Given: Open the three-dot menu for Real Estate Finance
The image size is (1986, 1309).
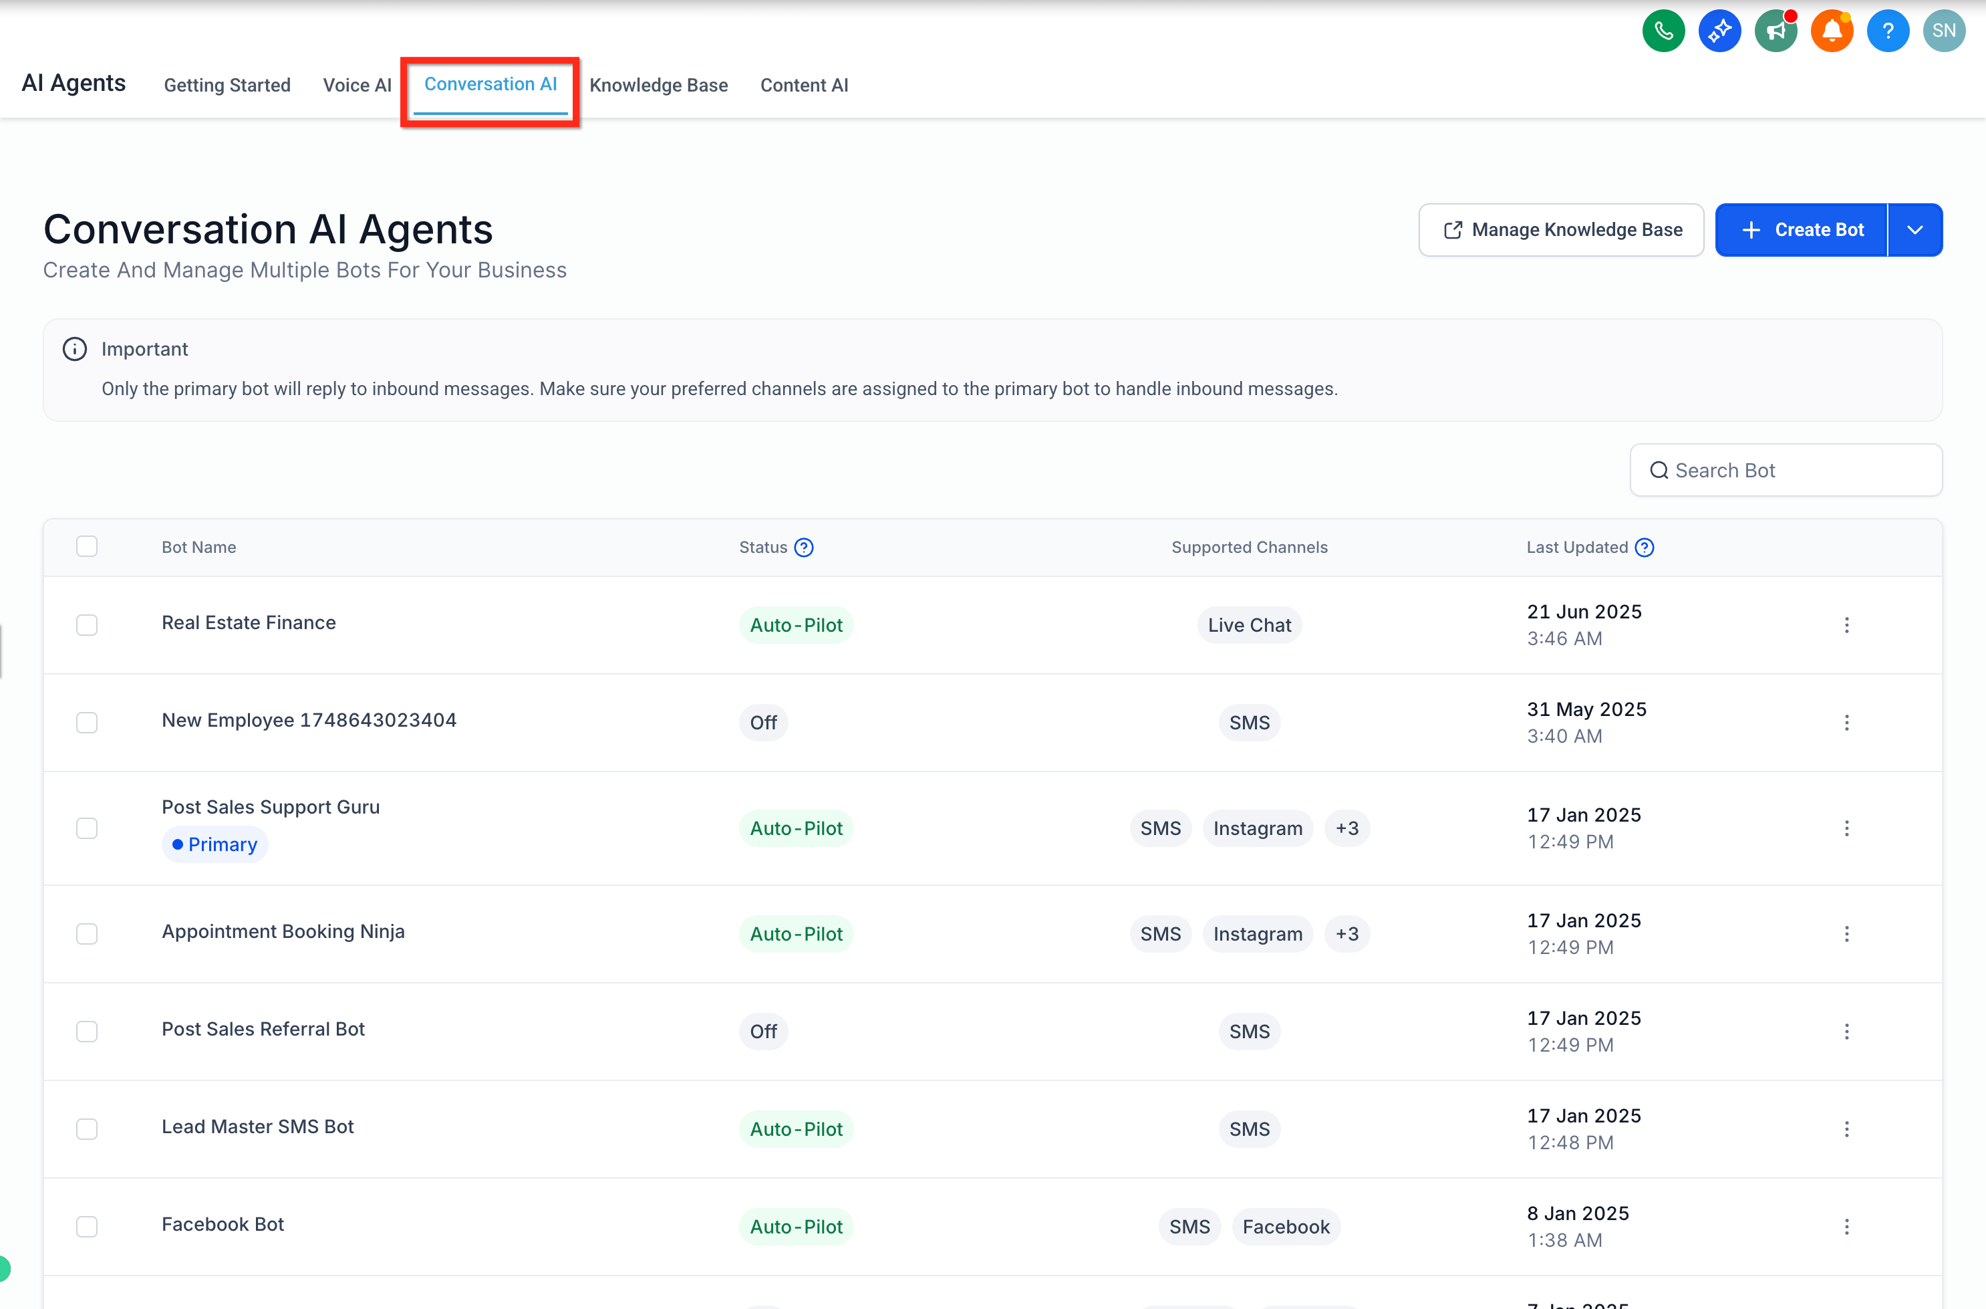Looking at the screenshot, I should pos(1846,625).
